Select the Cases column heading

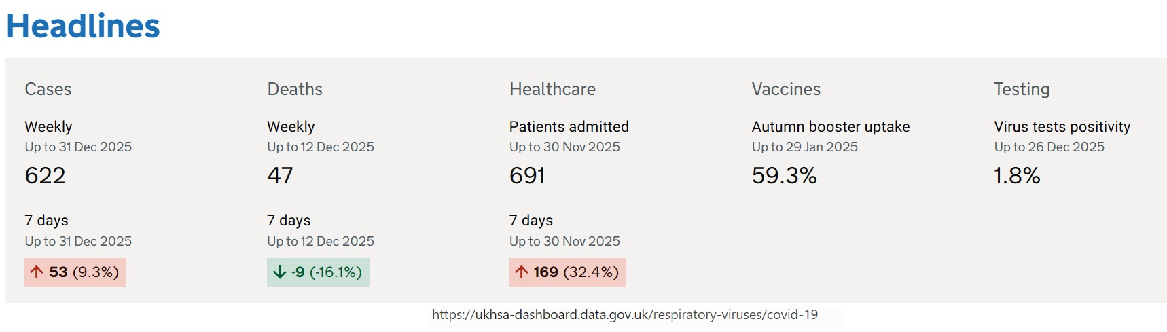click(x=48, y=89)
